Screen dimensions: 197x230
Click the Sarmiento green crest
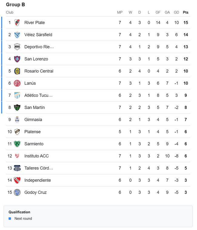pos(17,144)
